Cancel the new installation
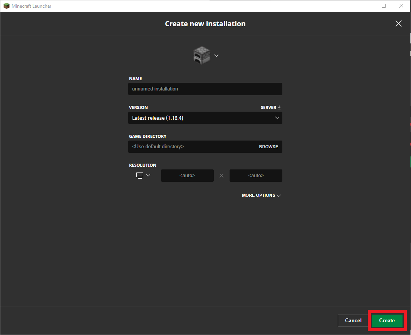Screen dimensions: 411x335 point(353,320)
